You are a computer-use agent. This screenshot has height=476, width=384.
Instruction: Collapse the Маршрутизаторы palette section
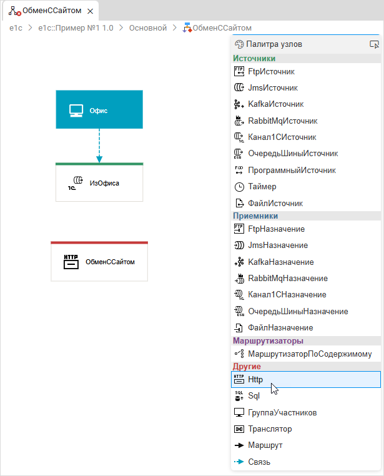tap(306, 340)
